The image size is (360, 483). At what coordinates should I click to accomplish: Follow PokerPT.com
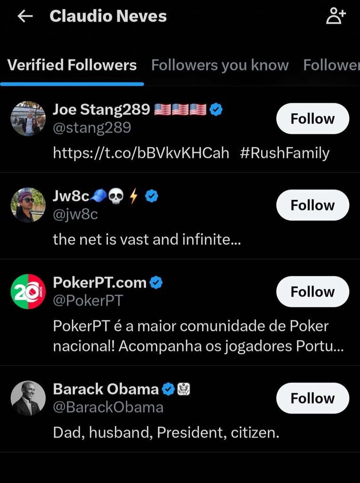(x=312, y=291)
